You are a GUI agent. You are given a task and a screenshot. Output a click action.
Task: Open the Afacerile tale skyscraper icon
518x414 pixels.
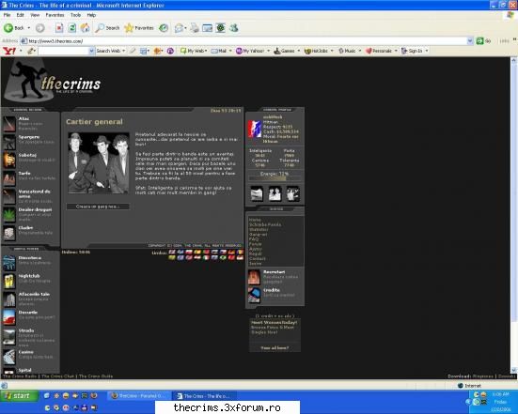pyautogui.click(x=9, y=299)
